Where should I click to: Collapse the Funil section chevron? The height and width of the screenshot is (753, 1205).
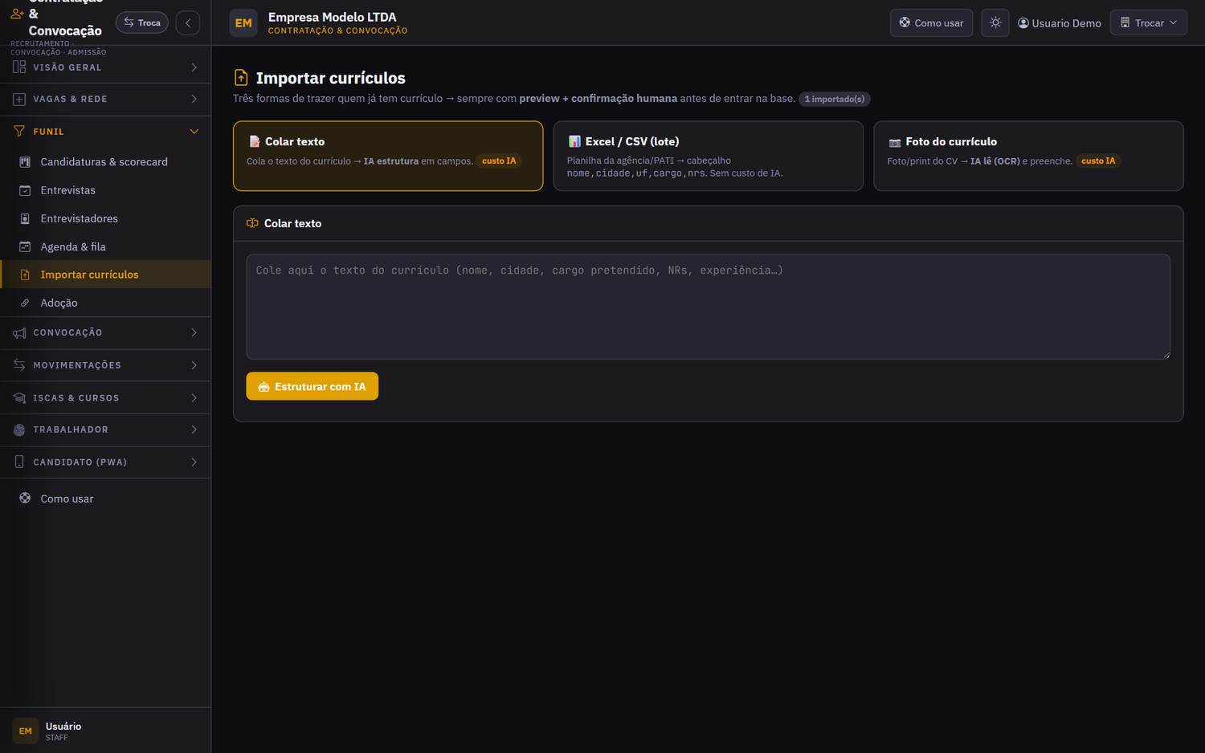194,131
